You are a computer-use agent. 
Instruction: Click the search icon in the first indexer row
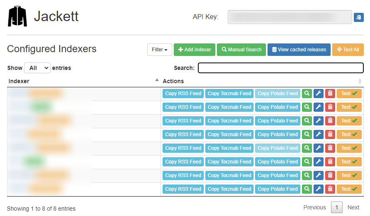307,94
